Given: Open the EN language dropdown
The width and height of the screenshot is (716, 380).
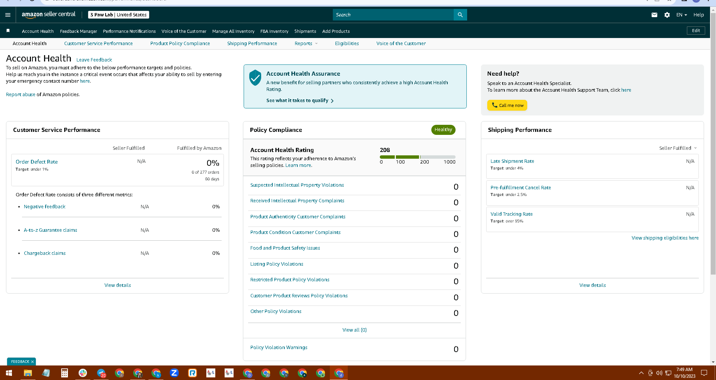Looking at the screenshot, I should 682,15.
